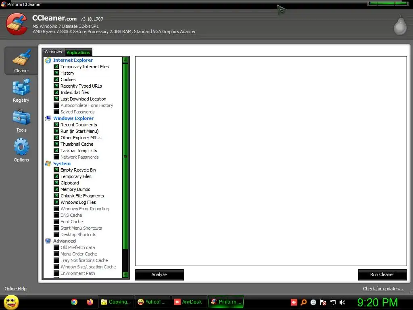Click the Internet Explorer category icon

tap(48, 60)
